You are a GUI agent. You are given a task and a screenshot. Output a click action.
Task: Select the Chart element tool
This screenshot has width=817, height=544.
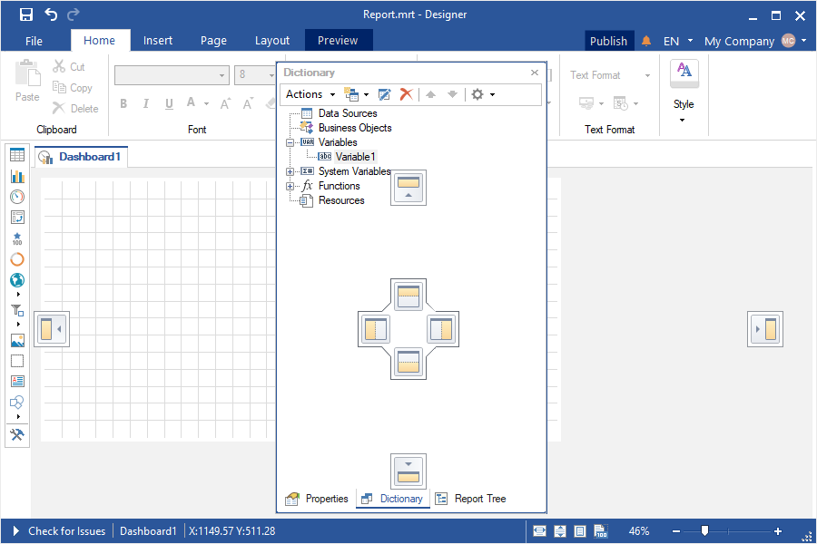click(17, 176)
